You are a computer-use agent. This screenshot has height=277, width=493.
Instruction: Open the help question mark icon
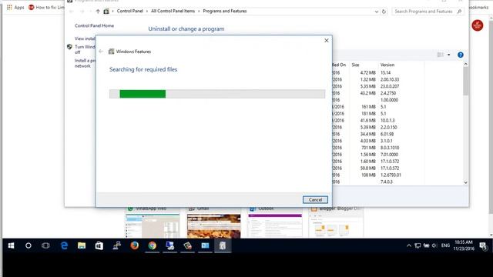click(461, 55)
